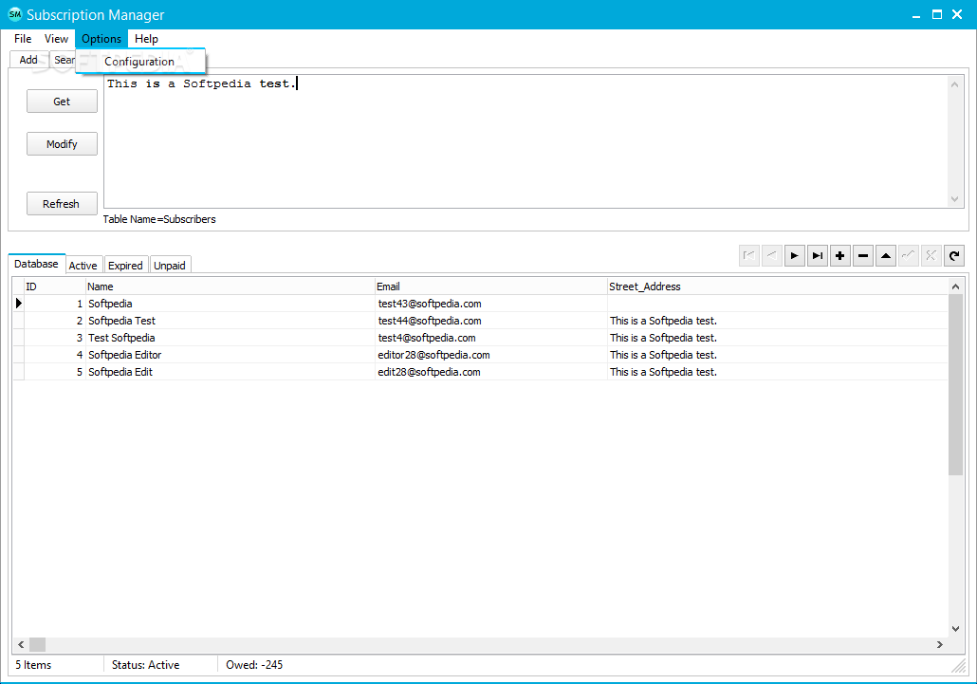
Task: Sort by the Name column header
Action: click(x=230, y=287)
